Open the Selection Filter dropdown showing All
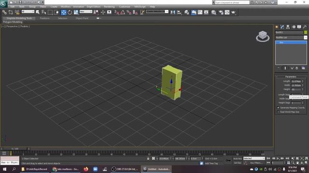This screenshot has width=309, height=173. pyautogui.click(x=28, y=12)
